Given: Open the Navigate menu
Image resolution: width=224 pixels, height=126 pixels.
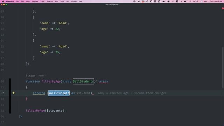Looking at the screenshot, I should point(35,1).
